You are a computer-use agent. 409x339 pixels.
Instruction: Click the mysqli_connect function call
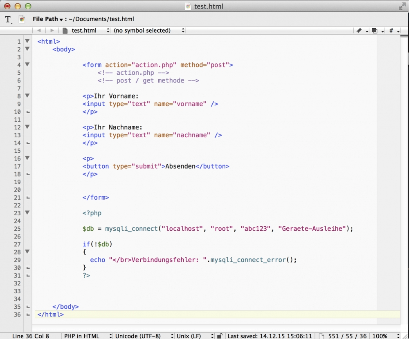[x=131, y=229]
